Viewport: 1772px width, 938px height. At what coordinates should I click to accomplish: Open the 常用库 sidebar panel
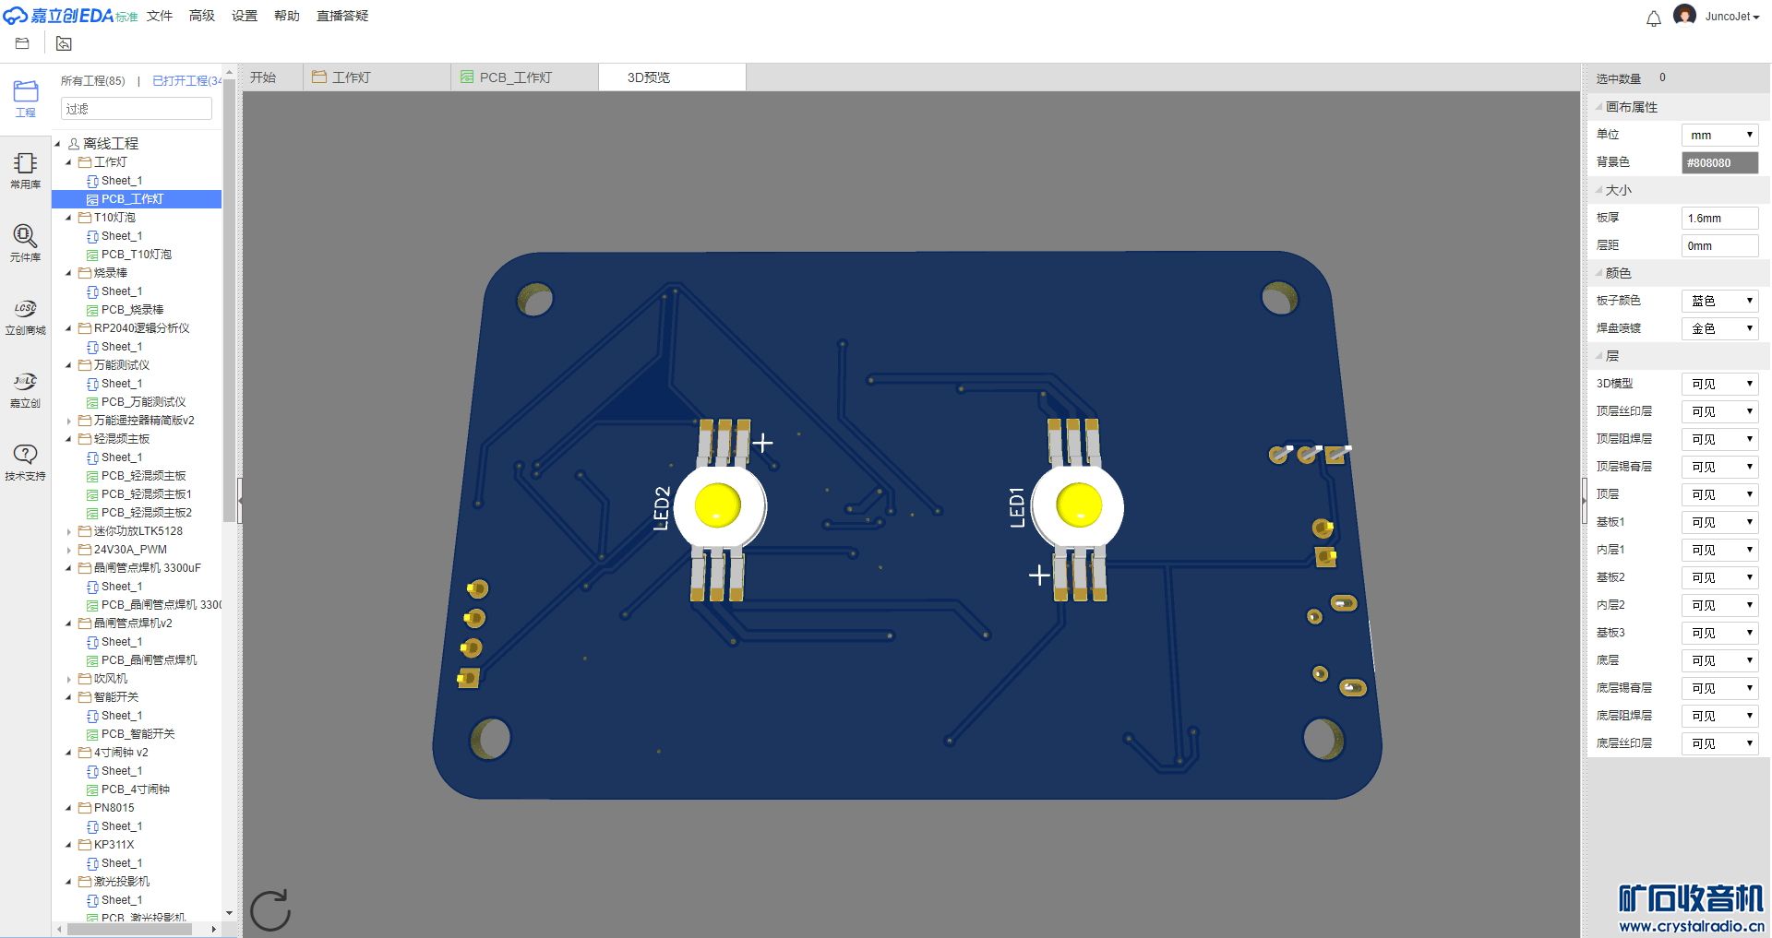[x=25, y=171]
